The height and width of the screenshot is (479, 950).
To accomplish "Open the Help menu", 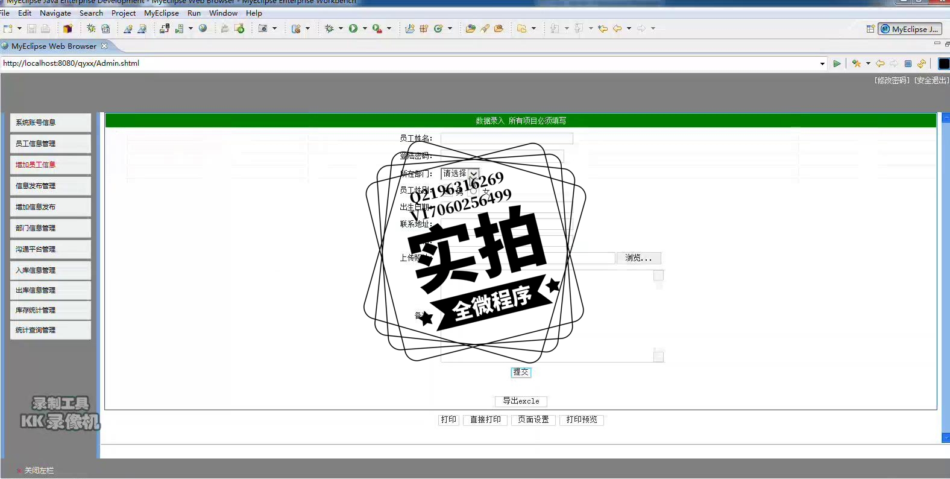I will 254,13.
